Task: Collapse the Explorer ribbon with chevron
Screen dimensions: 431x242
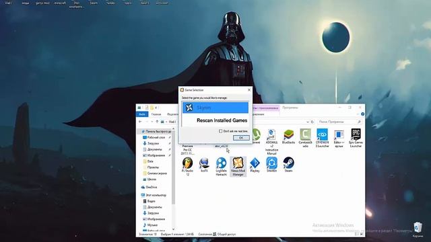Action: [358, 114]
